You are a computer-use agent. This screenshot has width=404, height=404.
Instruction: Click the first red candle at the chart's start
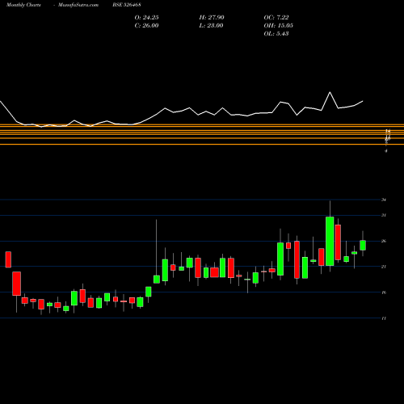(8, 259)
